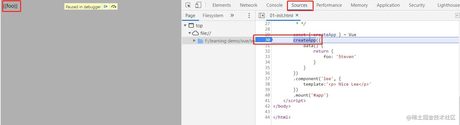This screenshot has height=125, width=460.
Task: Resume script execution in paused overlay
Action: 106,7
